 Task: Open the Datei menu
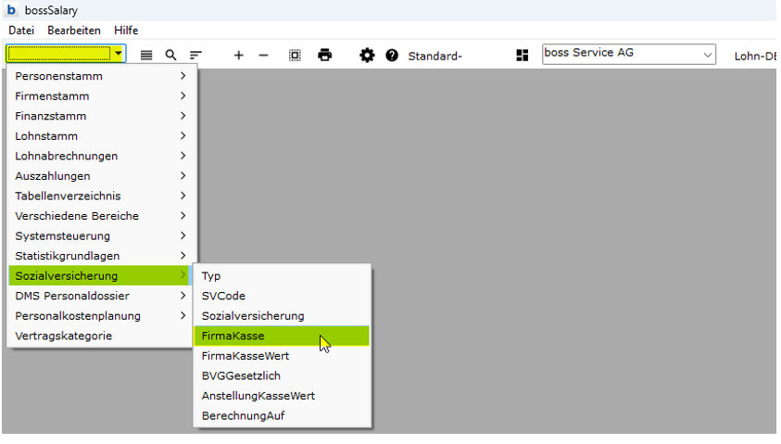coord(21,31)
